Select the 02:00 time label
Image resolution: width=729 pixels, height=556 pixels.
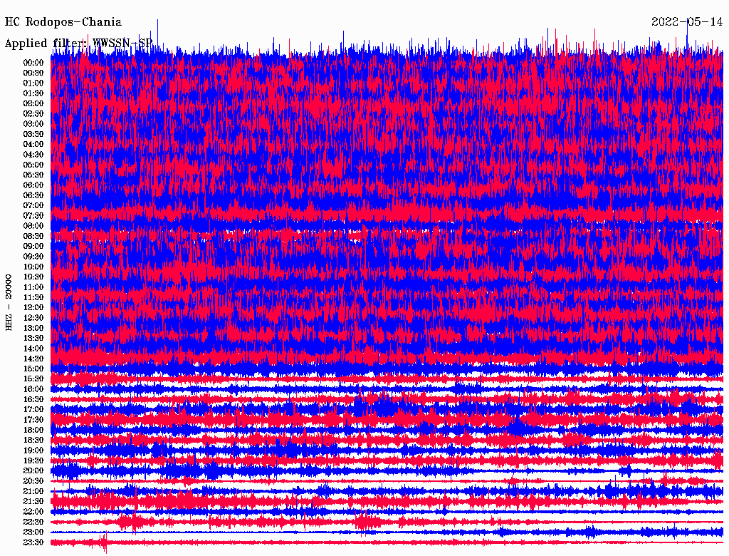point(33,103)
